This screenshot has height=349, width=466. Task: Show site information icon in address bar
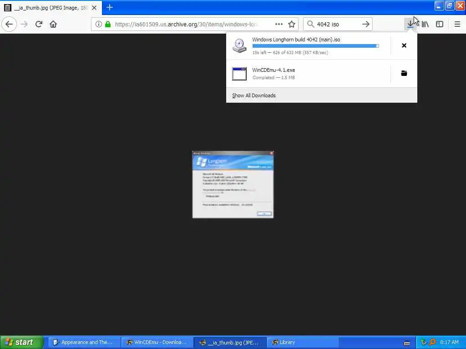point(98,24)
